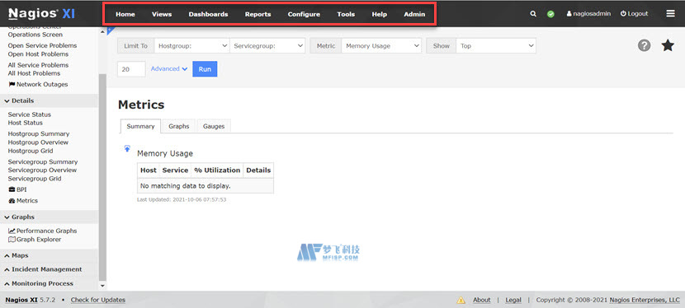Click the star favorite icon
This screenshot has width=685, height=308.
(668, 45)
